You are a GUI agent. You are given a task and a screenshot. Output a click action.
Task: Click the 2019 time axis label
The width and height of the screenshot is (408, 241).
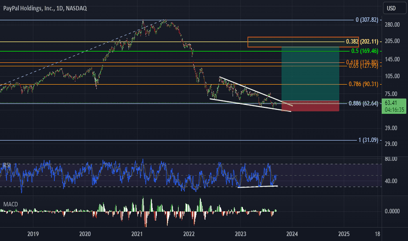33,234
